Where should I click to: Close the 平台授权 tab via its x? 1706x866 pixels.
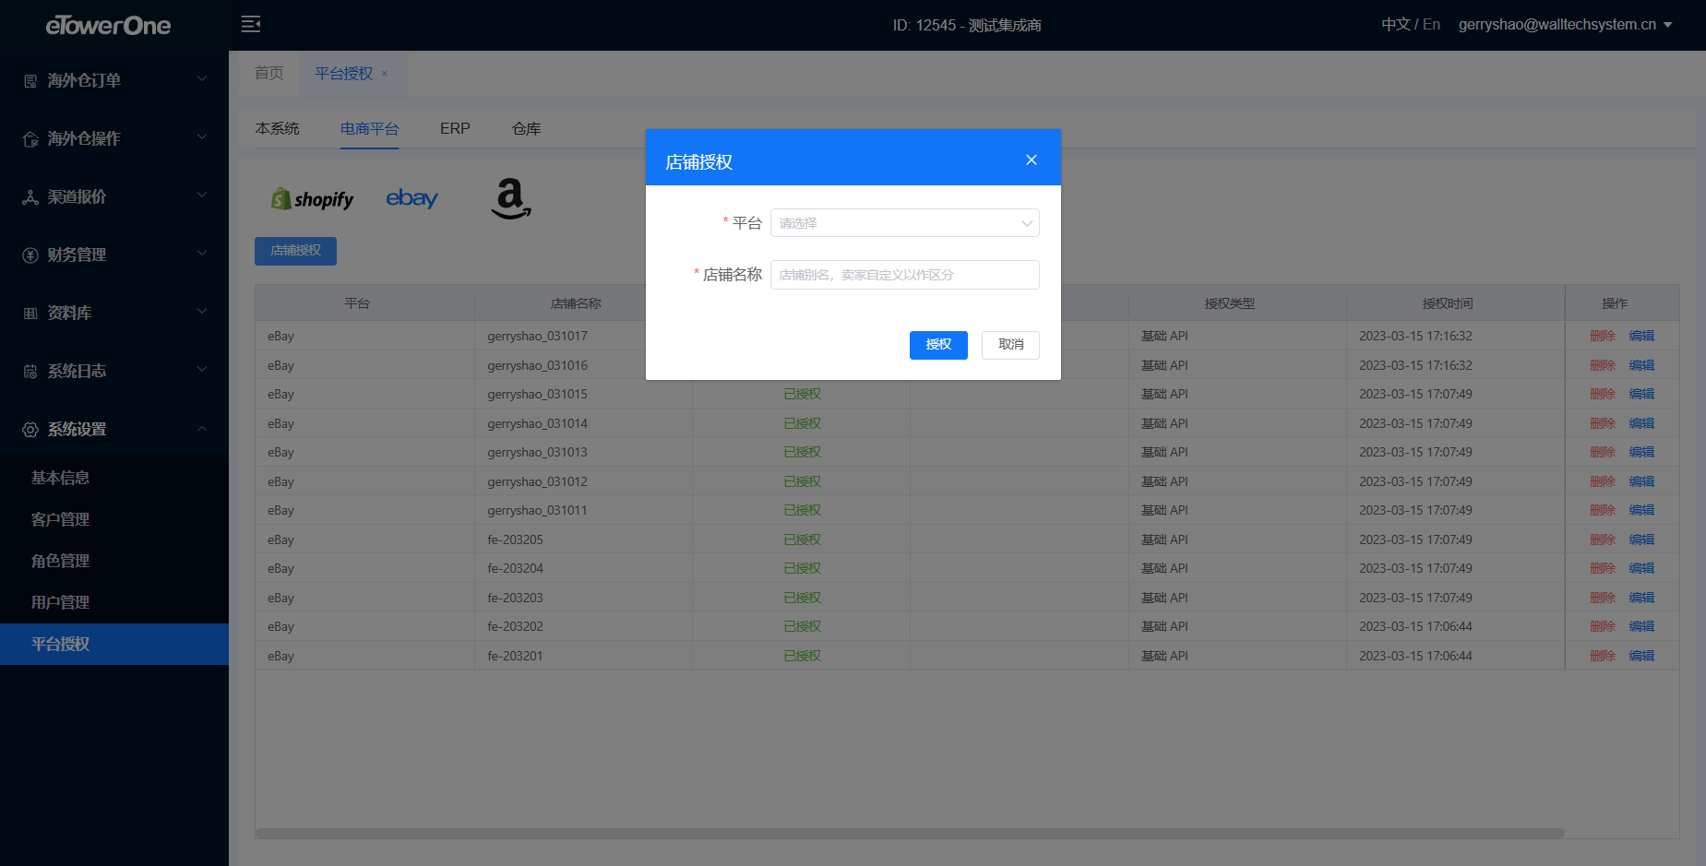[x=385, y=74]
